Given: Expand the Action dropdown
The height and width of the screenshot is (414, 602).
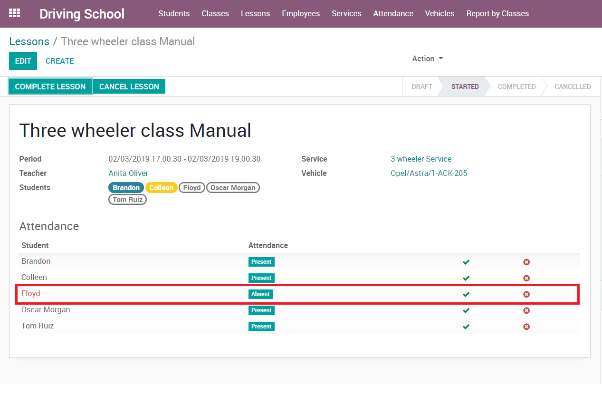Looking at the screenshot, I should click(427, 58).
